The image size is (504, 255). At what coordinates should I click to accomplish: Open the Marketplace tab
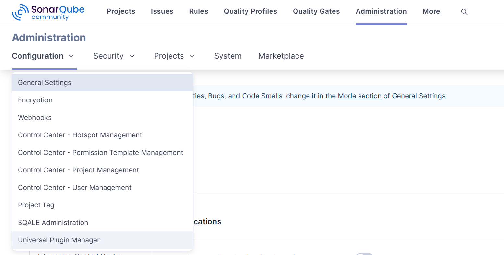(x=281, y=56)
